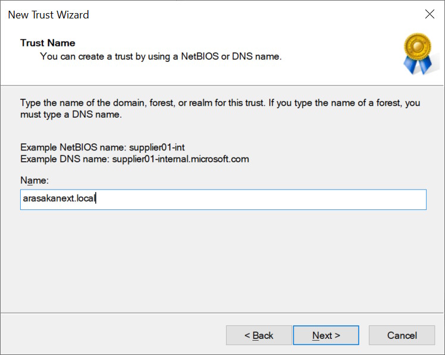Click the supplier01-int example value
The width and height of the screenshot is (445, 355).
click(x=157, y=147)
